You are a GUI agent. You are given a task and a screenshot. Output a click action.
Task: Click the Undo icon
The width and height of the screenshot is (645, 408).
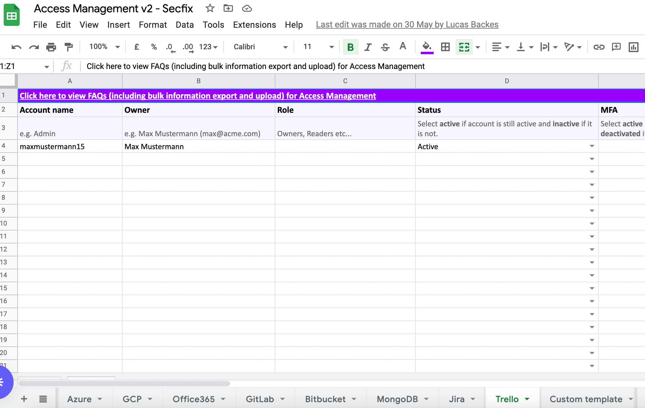16,47
